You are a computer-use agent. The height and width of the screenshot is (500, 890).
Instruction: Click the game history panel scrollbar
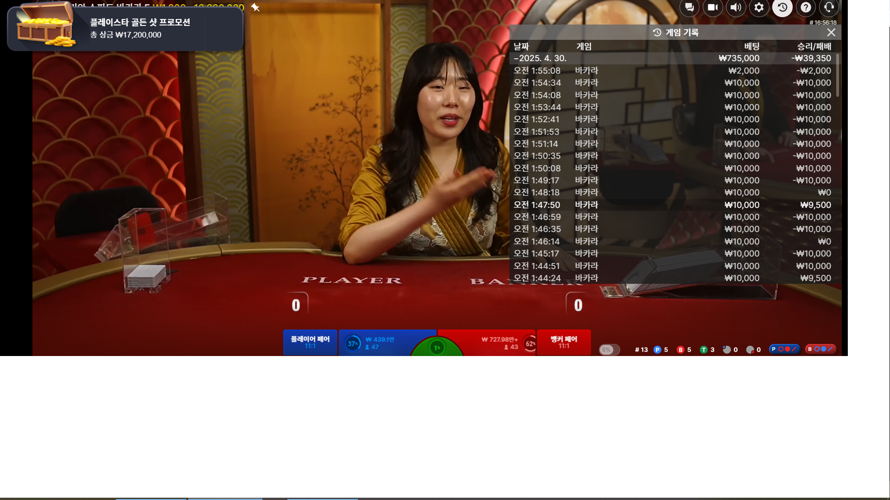(838, 75)
